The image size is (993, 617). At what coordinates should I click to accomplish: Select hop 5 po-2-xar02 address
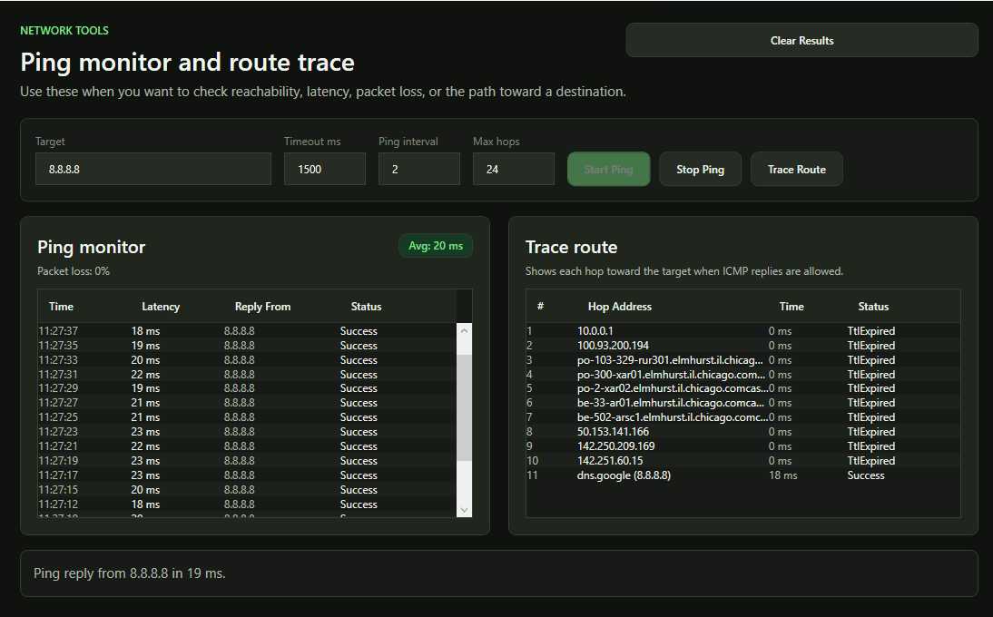point(673,388)
